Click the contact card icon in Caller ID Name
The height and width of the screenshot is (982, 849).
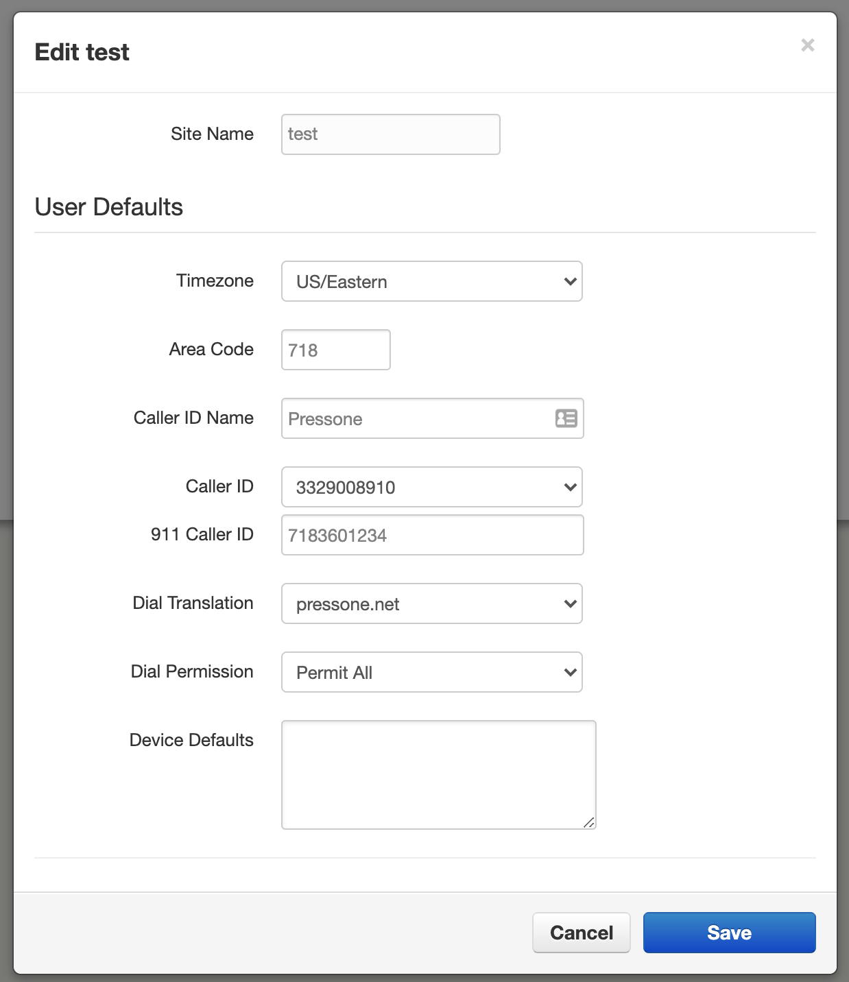[566, 418]
